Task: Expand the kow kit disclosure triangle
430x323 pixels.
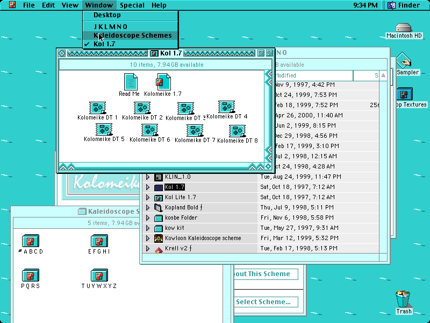Action: [148, 228]
